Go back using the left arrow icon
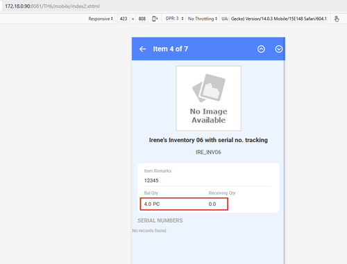The width and height of the screenshot is (347, 264). click(x=142, y=49)
